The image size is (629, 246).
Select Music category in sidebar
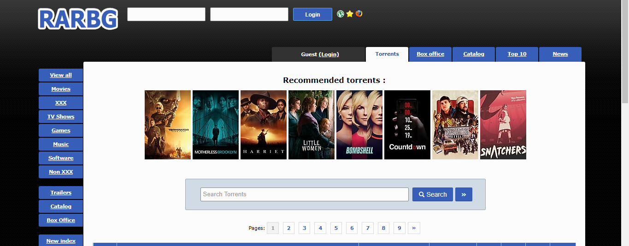coord(61,144)
